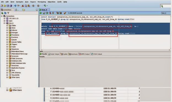Expand the Recycle Bin node

[7, 75]
